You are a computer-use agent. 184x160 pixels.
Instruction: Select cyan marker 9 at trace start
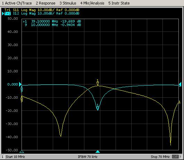[x=22, y=89]
